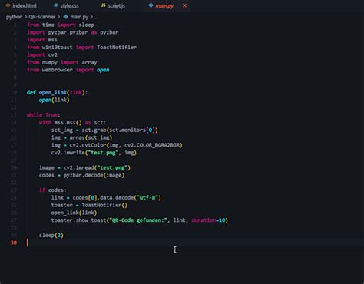Click 'numpy' in line 6 import
The width and height of the screenshot is (364, 284).
coord(50,62)
